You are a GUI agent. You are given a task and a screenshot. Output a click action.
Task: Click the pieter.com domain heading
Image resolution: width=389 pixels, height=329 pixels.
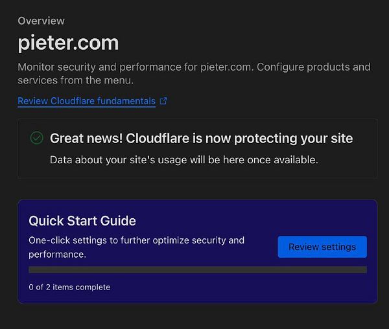68,43
